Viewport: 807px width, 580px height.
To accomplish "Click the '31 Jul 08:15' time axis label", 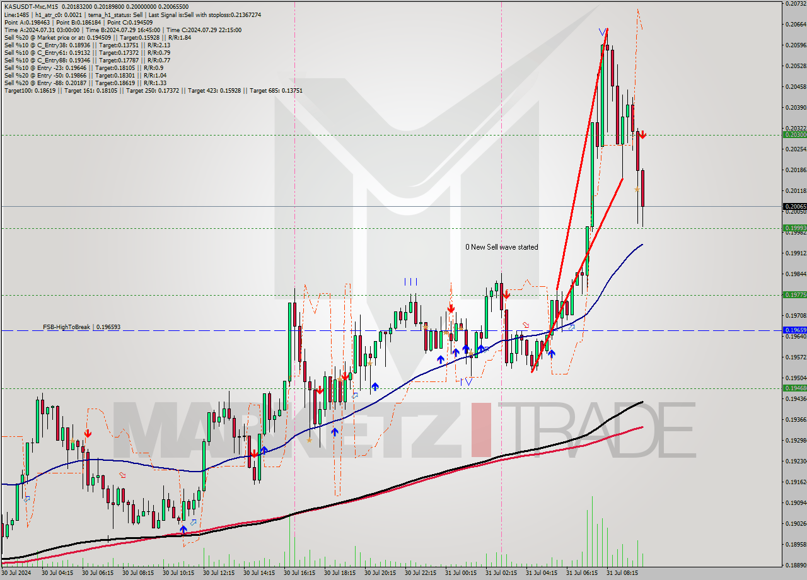I will tap(622, 574).
